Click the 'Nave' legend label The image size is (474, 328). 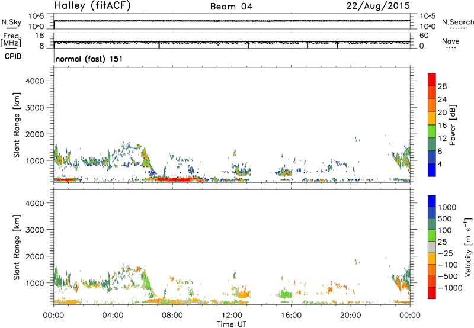click(x=451, y=41)
